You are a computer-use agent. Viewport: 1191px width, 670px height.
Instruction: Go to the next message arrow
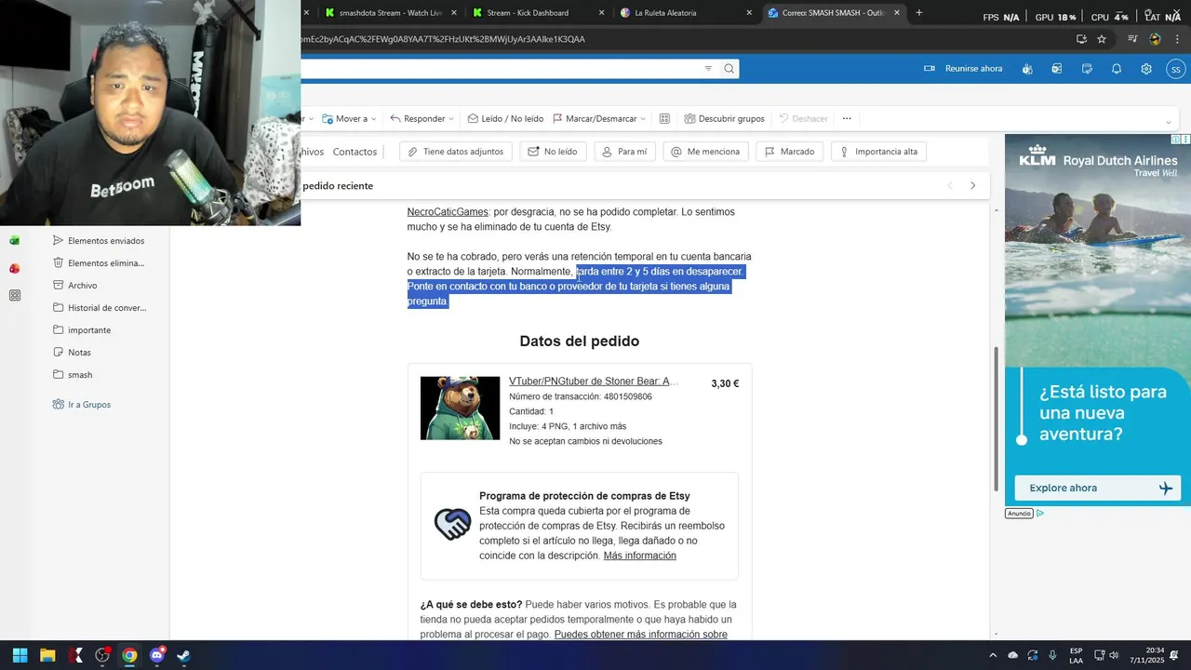tap(973, 186)
